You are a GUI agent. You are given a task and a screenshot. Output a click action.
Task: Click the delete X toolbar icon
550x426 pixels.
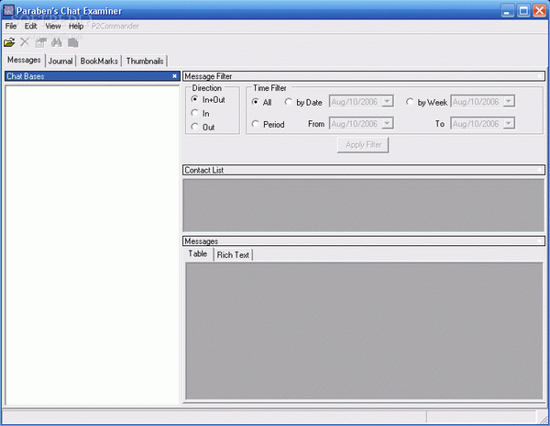[x=25, y=42]
